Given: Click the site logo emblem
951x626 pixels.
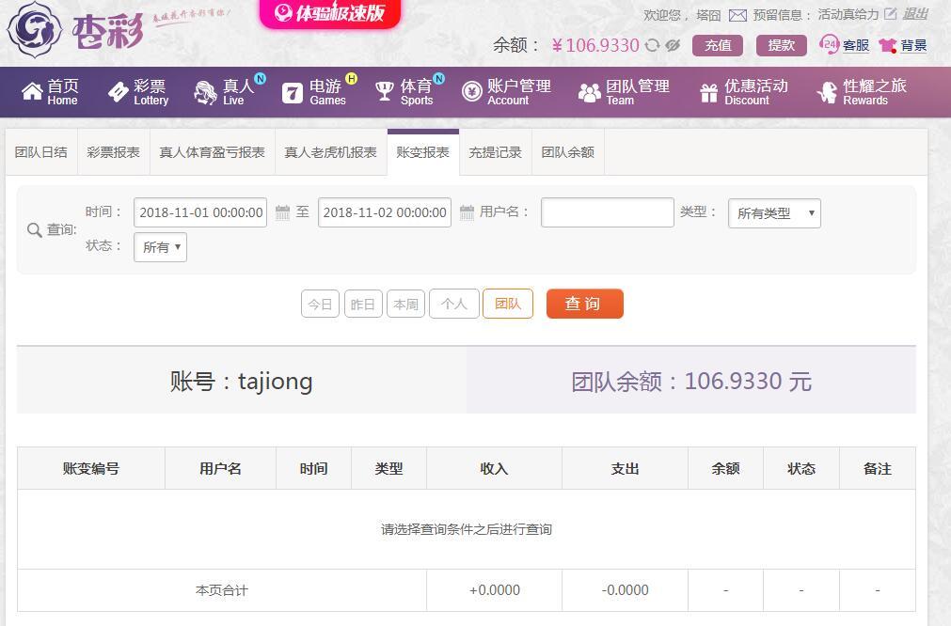Looking at the screenshot, I should click(34, 29).
